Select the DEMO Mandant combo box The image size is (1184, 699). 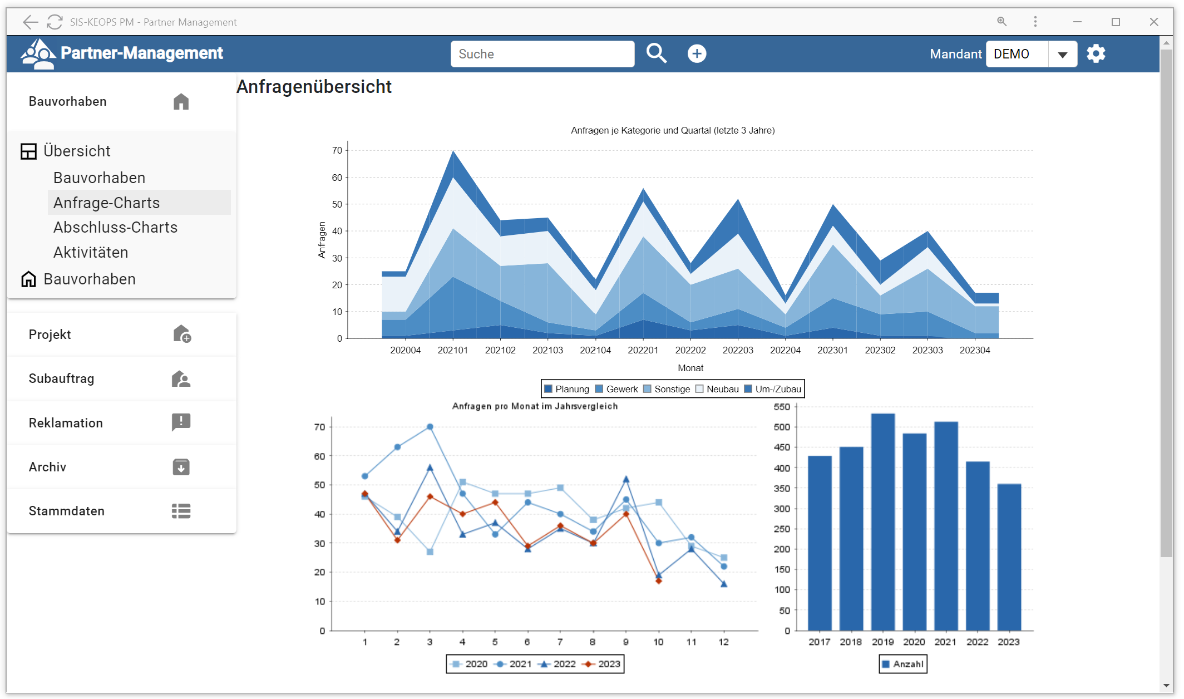(x=1017, y=54)
